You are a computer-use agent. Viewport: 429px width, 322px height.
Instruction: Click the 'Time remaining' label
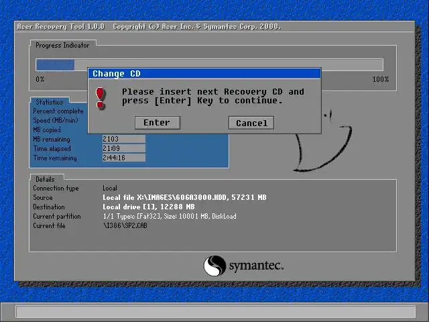pyautogui.click(x=55, y=158)
